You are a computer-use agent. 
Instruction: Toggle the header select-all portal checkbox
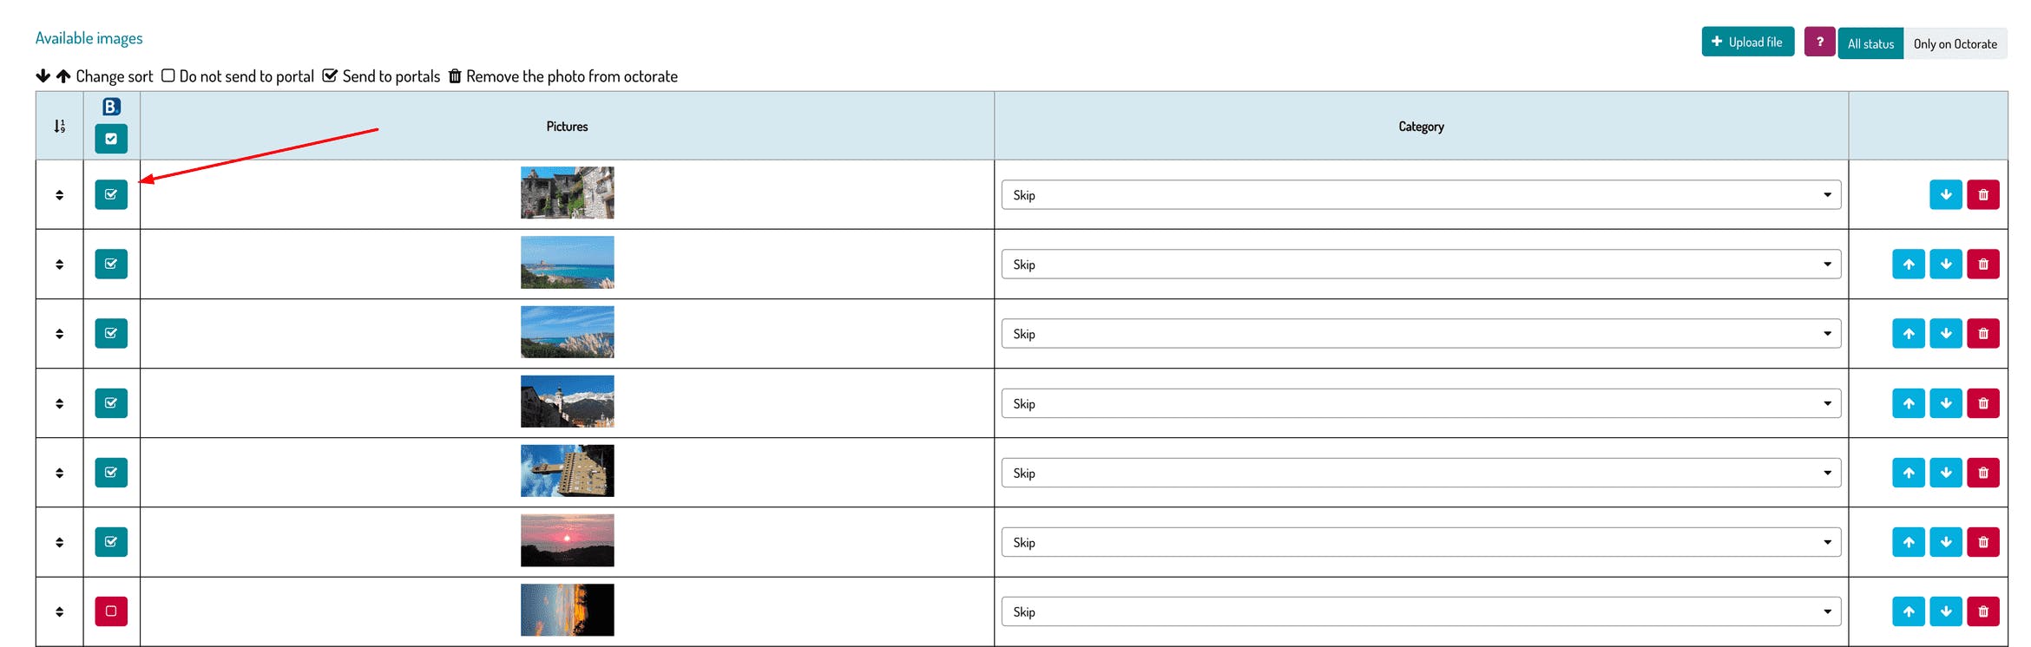click(x=111, y=139)
